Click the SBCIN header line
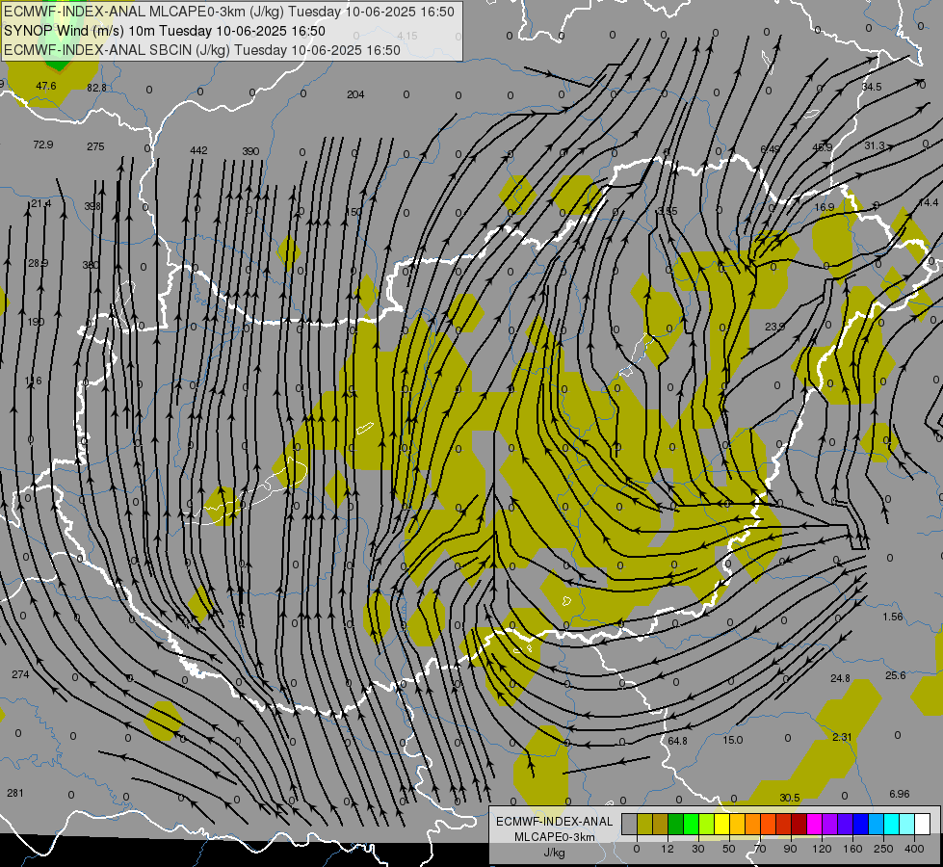 202,50
